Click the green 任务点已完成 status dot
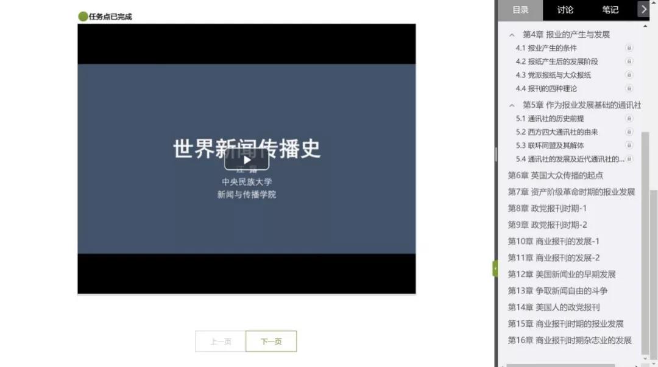 pos(82,16)
